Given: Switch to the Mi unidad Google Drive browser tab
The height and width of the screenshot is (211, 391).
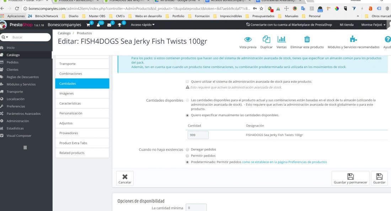Looking at the screenshot, I should (177, 1).
